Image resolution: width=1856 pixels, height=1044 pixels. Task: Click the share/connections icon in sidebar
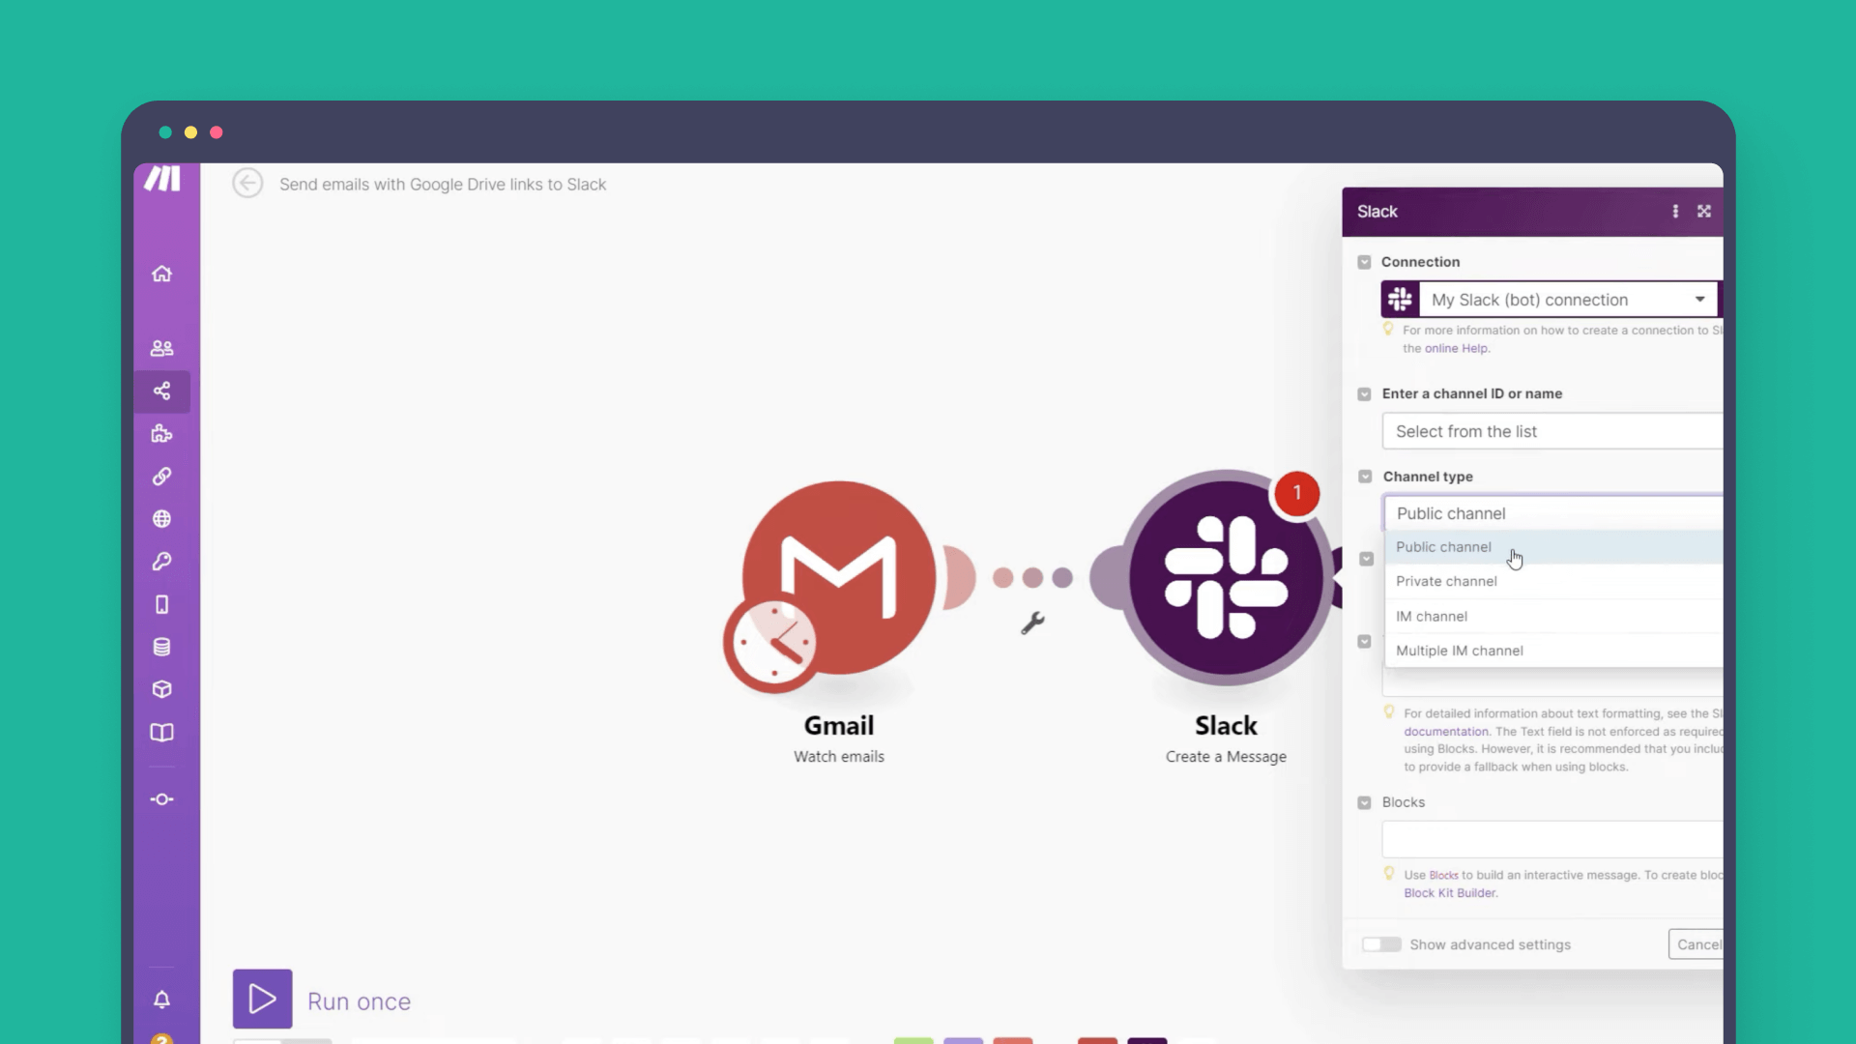pos(160,391)
